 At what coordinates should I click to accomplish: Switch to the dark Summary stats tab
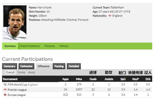pos(9,66)
